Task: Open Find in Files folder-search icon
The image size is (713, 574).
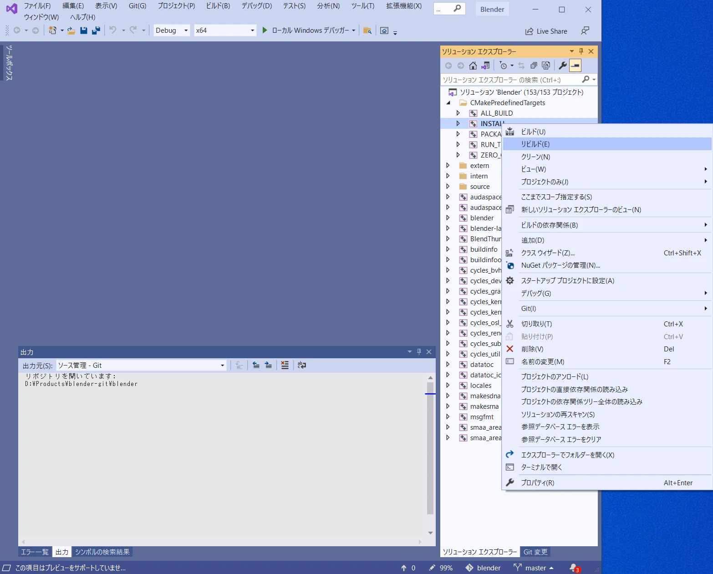Action: [367, 30]
